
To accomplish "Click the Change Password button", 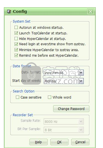I will coord(71,109).
